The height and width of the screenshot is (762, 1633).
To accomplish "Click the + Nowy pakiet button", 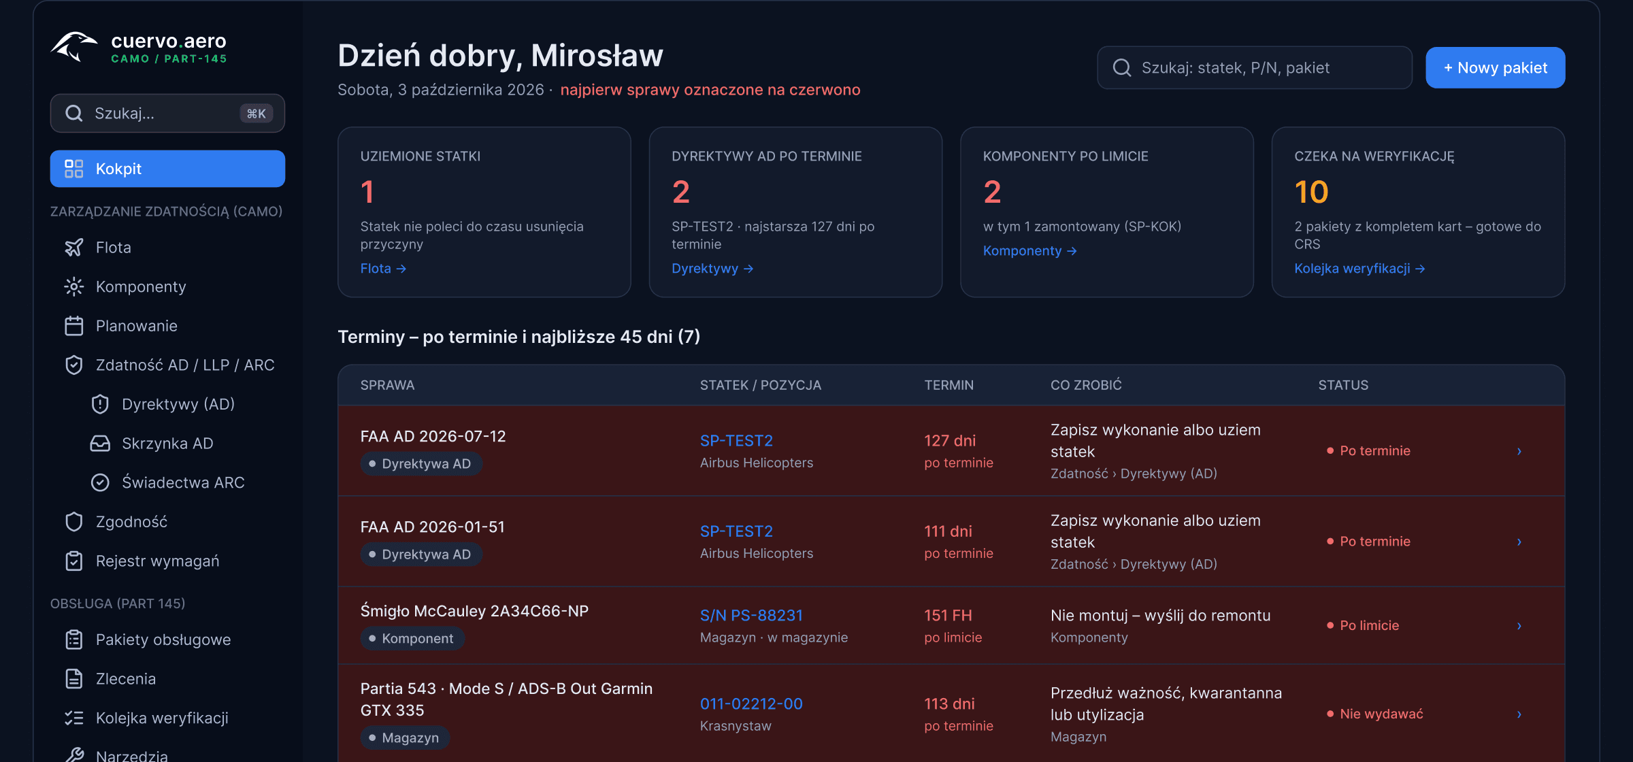I will tap(1495, 68).
